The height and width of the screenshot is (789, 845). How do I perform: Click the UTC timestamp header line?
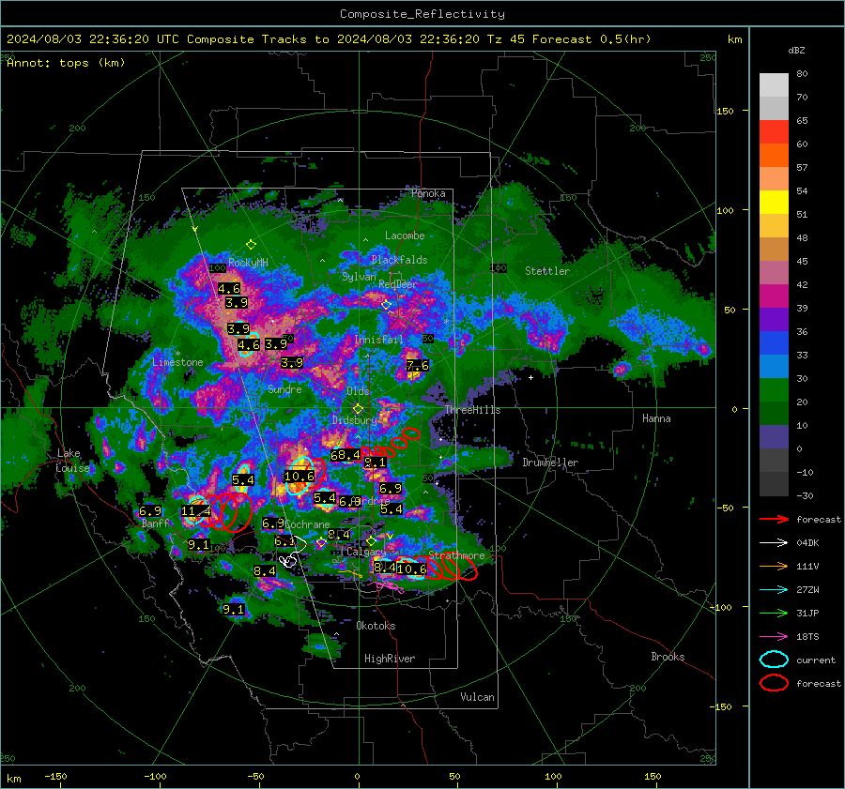329,39
